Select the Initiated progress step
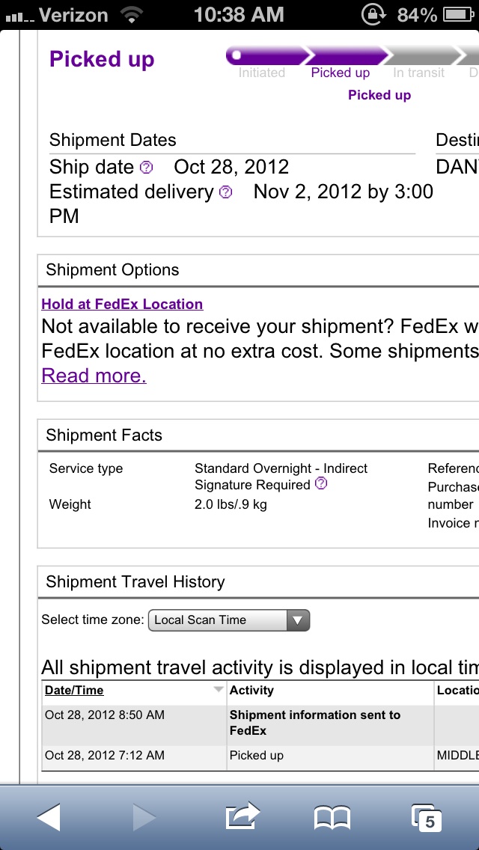The image size is (479, 850). point(261,73)
